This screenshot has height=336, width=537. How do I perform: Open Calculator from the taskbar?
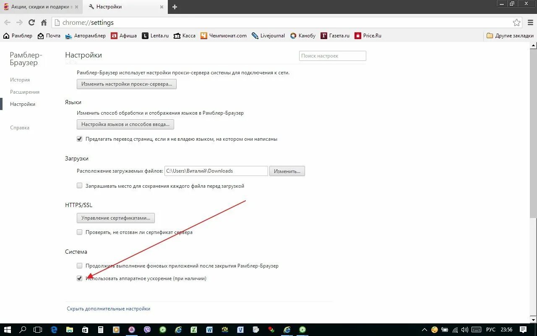101,330
